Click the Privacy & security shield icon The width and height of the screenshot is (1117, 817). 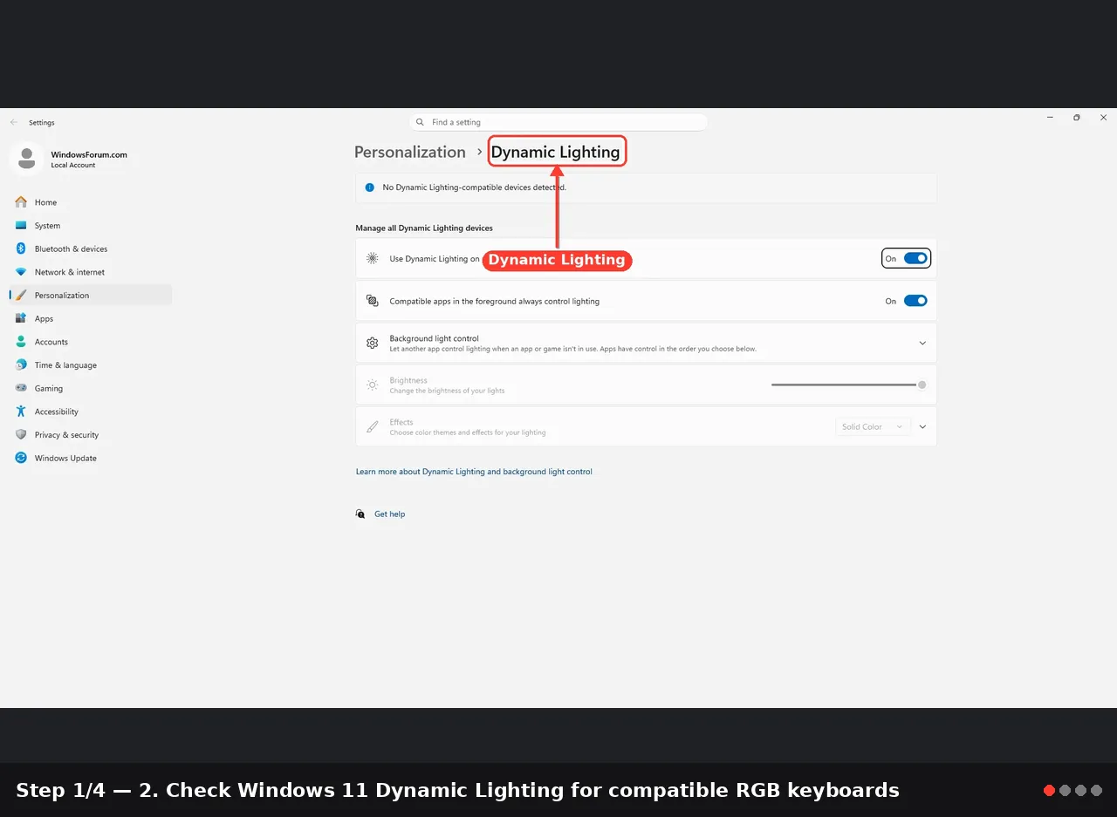click(21, 435)
